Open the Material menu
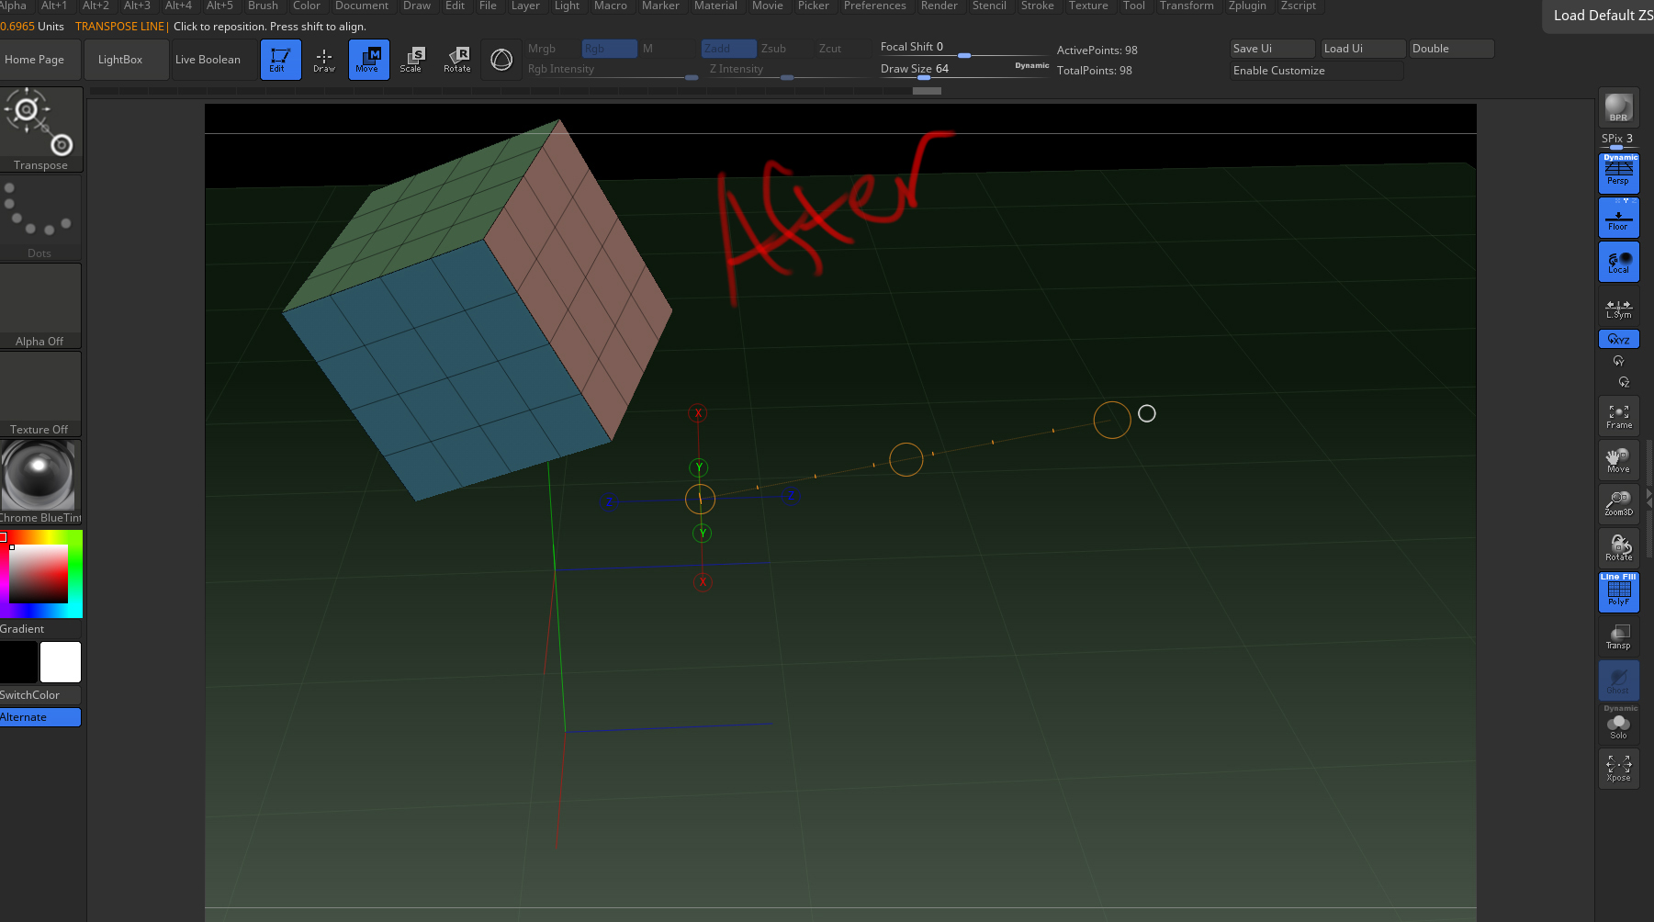1654x922 pixels. (x=715, y=6)
